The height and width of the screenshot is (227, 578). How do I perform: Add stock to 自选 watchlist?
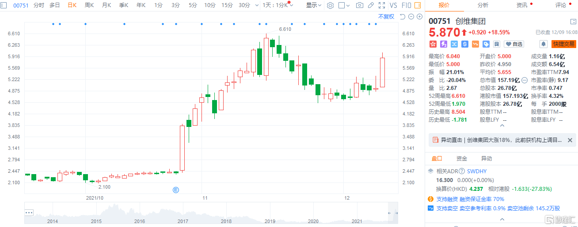pyautogui.click(x=514, y=44)
